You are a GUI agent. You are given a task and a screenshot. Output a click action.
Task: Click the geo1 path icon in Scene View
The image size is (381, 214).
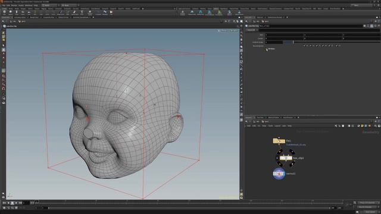[x=22, y=21]
